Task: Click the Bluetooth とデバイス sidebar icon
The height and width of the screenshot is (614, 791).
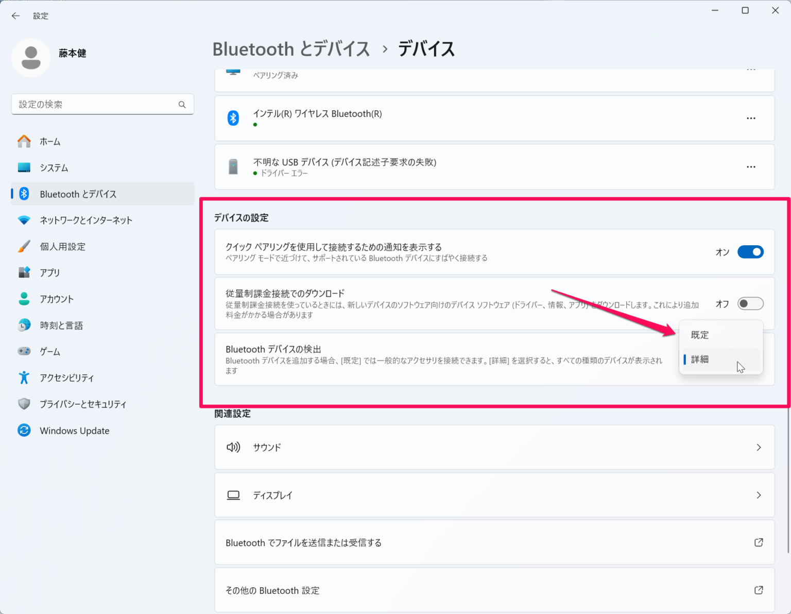Action: click(x=24, y=194)
